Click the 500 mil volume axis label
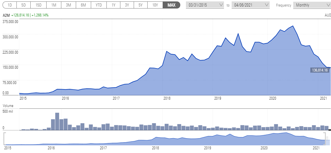 [8, 111]
